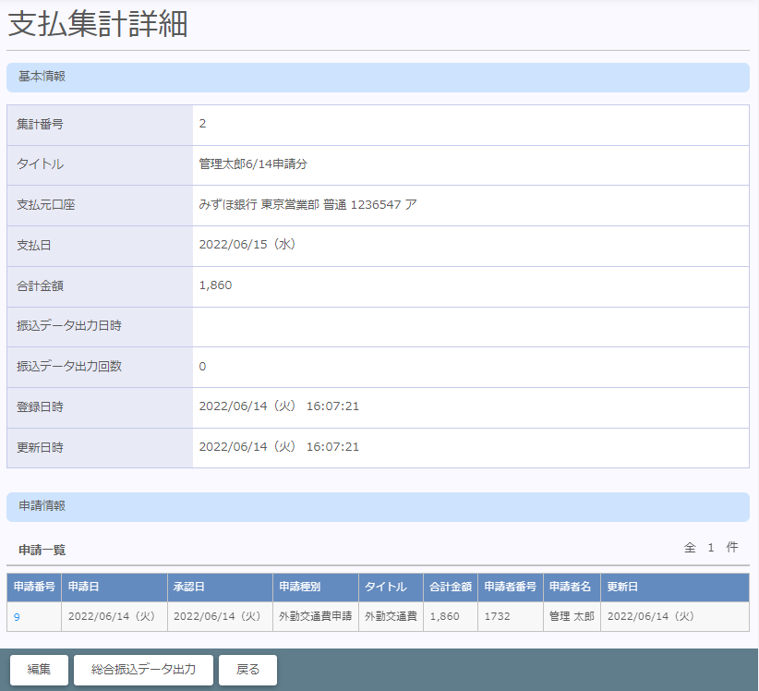Click the みずほ銀行 payment account value
This screenshot has height=691, width=759.
tap(308, 205)
